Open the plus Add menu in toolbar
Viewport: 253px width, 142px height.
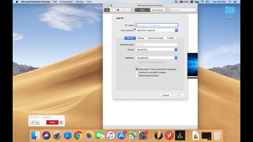point(127,10)
